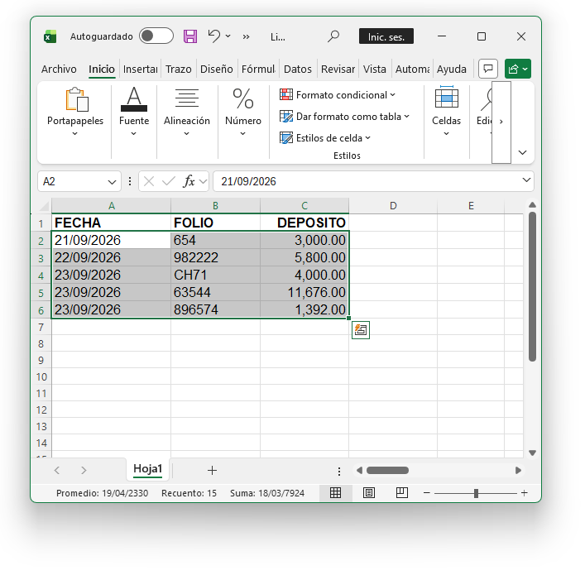Click the cell containing 982222
The image size is (585, 575).
pos(215,257)
